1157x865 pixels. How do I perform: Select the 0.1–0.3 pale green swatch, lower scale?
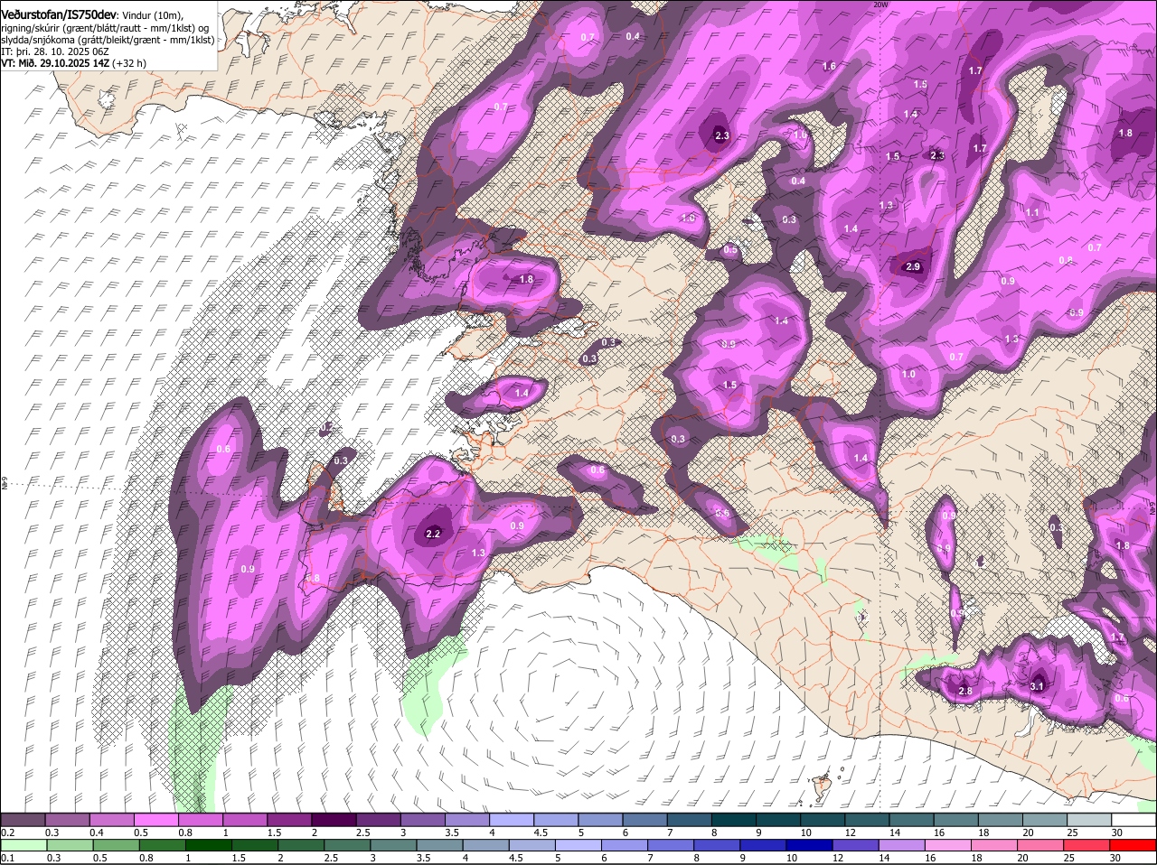(x=24, y=844)
